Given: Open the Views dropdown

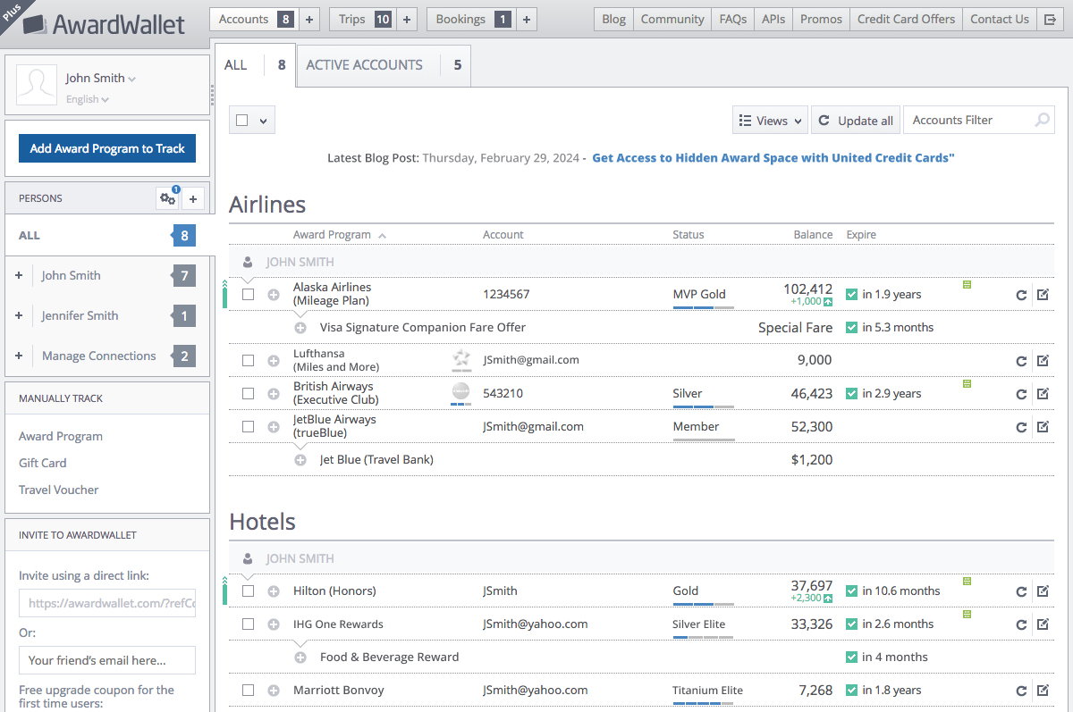Looking at the screenshot, I should [x=770, y=121].
